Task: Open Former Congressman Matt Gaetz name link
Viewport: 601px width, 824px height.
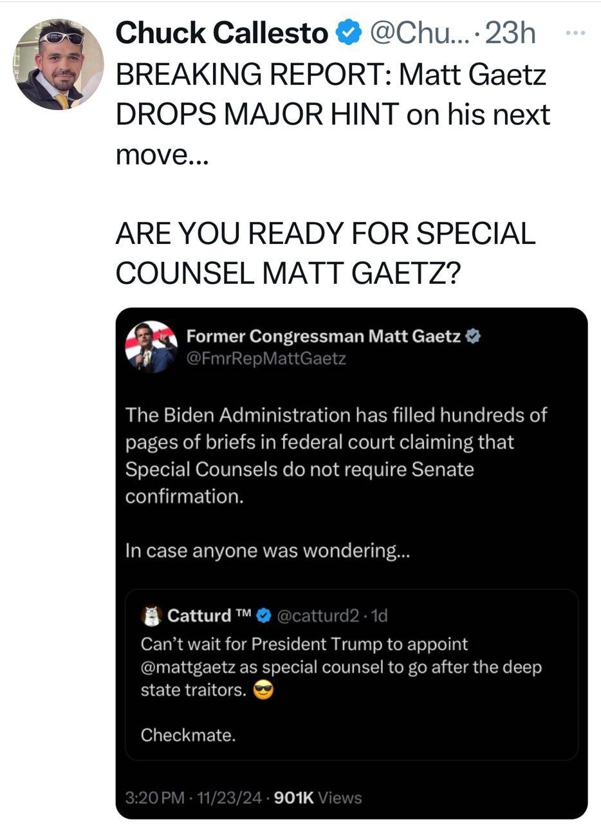Action: coord(324,336)
